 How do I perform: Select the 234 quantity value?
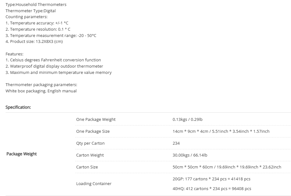pyautogui.click(x=176, y=143)
